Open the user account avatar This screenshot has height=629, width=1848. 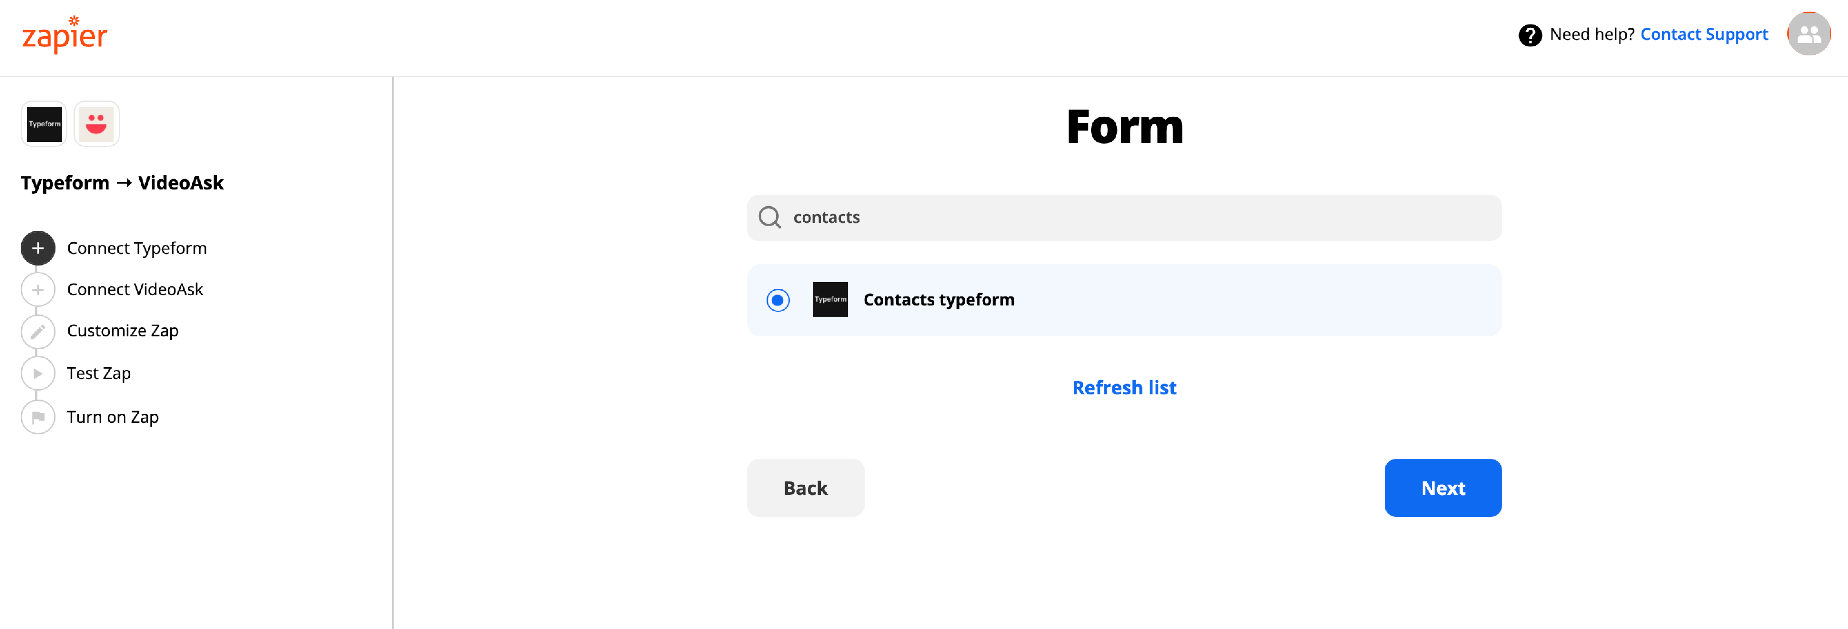[1809, 34]
